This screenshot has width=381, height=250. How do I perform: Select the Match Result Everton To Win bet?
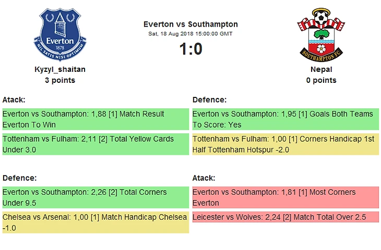(95, 119)
